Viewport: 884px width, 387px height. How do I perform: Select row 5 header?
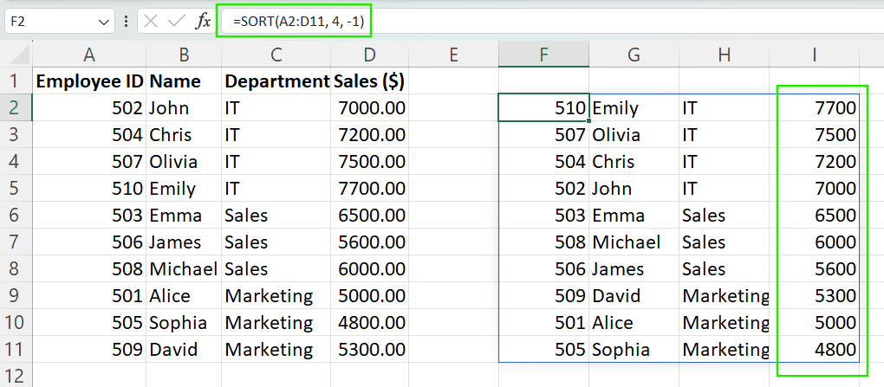pos(16,188)
